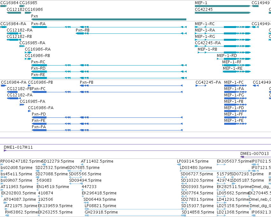Click EST label GH23918.5prime
Image resolution: width=271 pixels, height=217 pixels.
[101, 212]
